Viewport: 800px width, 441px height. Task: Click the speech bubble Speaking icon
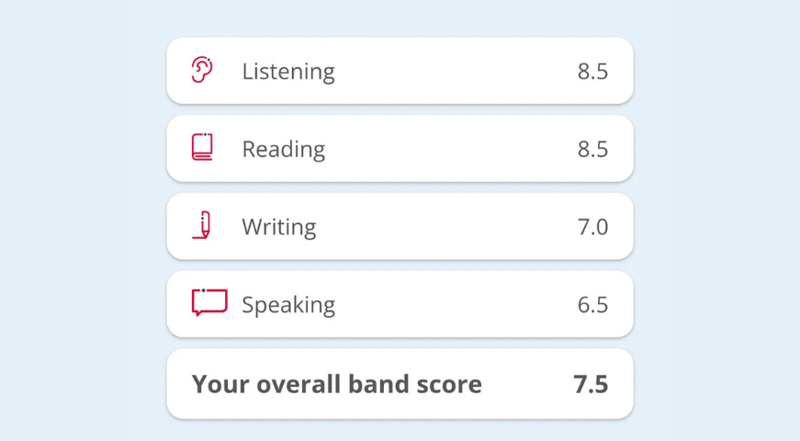tap(208, 303)
